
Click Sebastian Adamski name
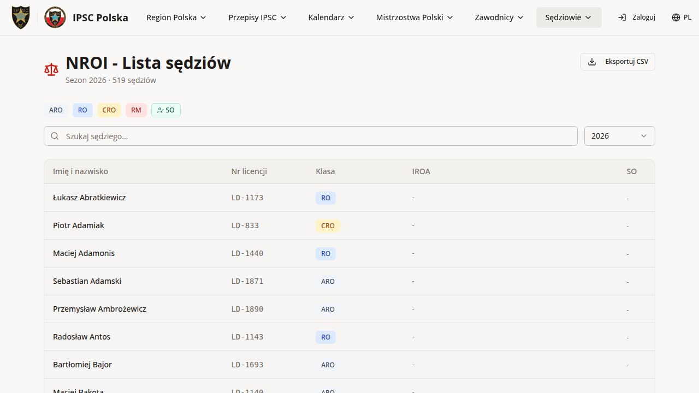[87, 281]
